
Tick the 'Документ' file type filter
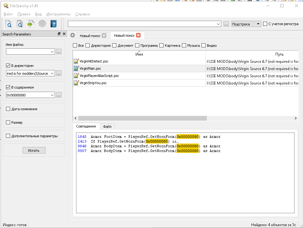click(114, 46)
